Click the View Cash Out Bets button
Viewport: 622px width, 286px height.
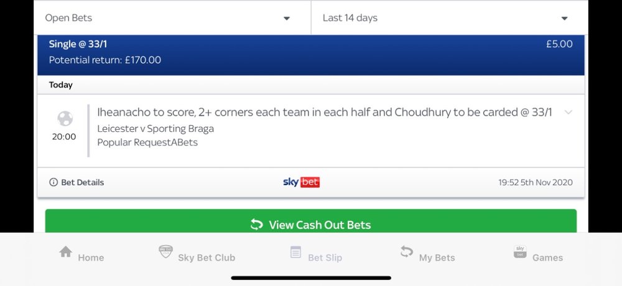click(311, 221)
